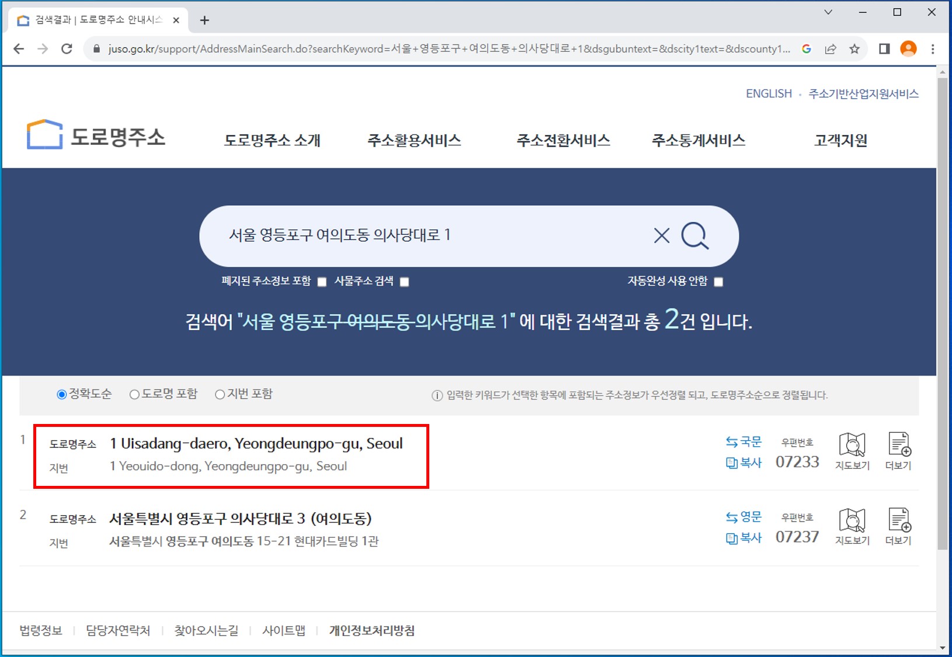This screenshot has height=657, width=952.
Task: Click the 도로명주소 site logo
Action: [x=96, y=135]
